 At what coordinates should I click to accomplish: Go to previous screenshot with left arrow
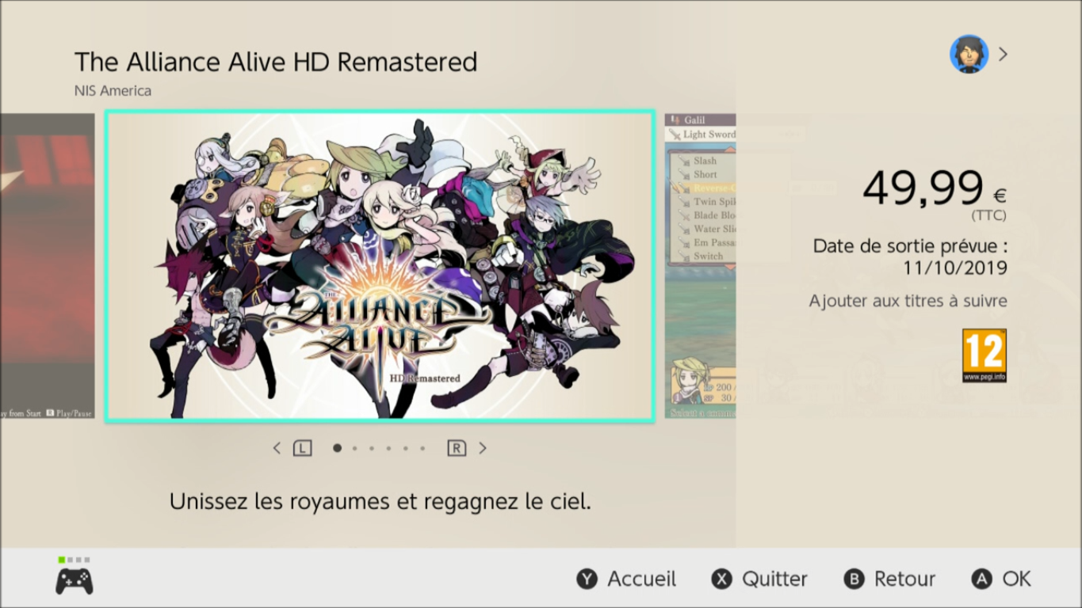coord(277,448)
